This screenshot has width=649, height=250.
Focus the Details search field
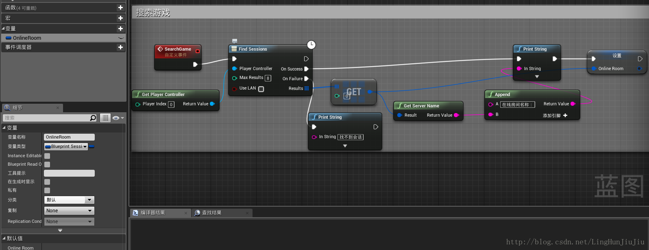[46, 118]
